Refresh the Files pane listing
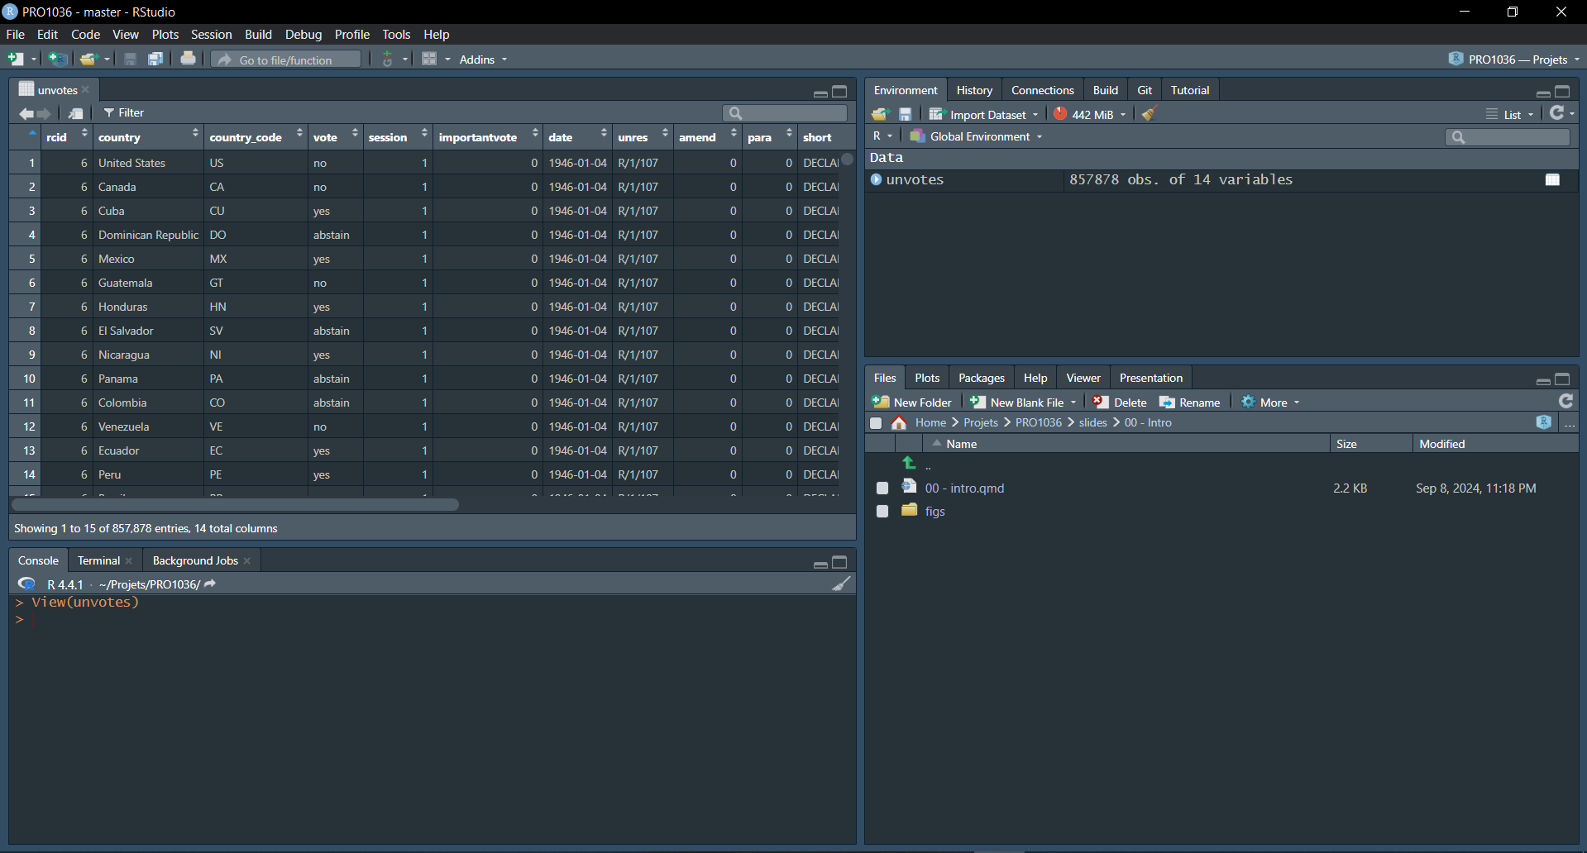The width and height of the screenshot is (1587, 853). pyautogui.click(x=1565, y=402)
